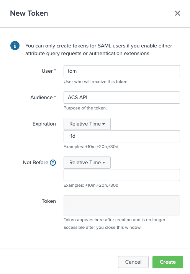Click the empty Not Before time field
Viewport: 190px width, 274px height.
[122, 175]
